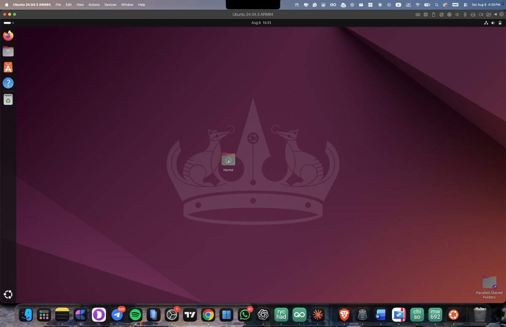Open the 'mw 692' Dock icon
The height and width of the screenshot is (327, 506).
[435, 314]
